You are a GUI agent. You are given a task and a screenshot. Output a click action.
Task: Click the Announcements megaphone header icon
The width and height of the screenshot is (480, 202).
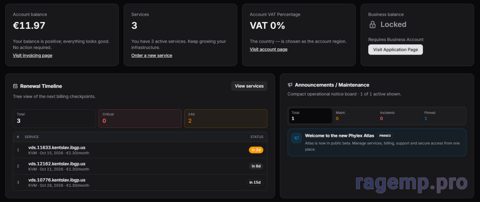(290, 85)
